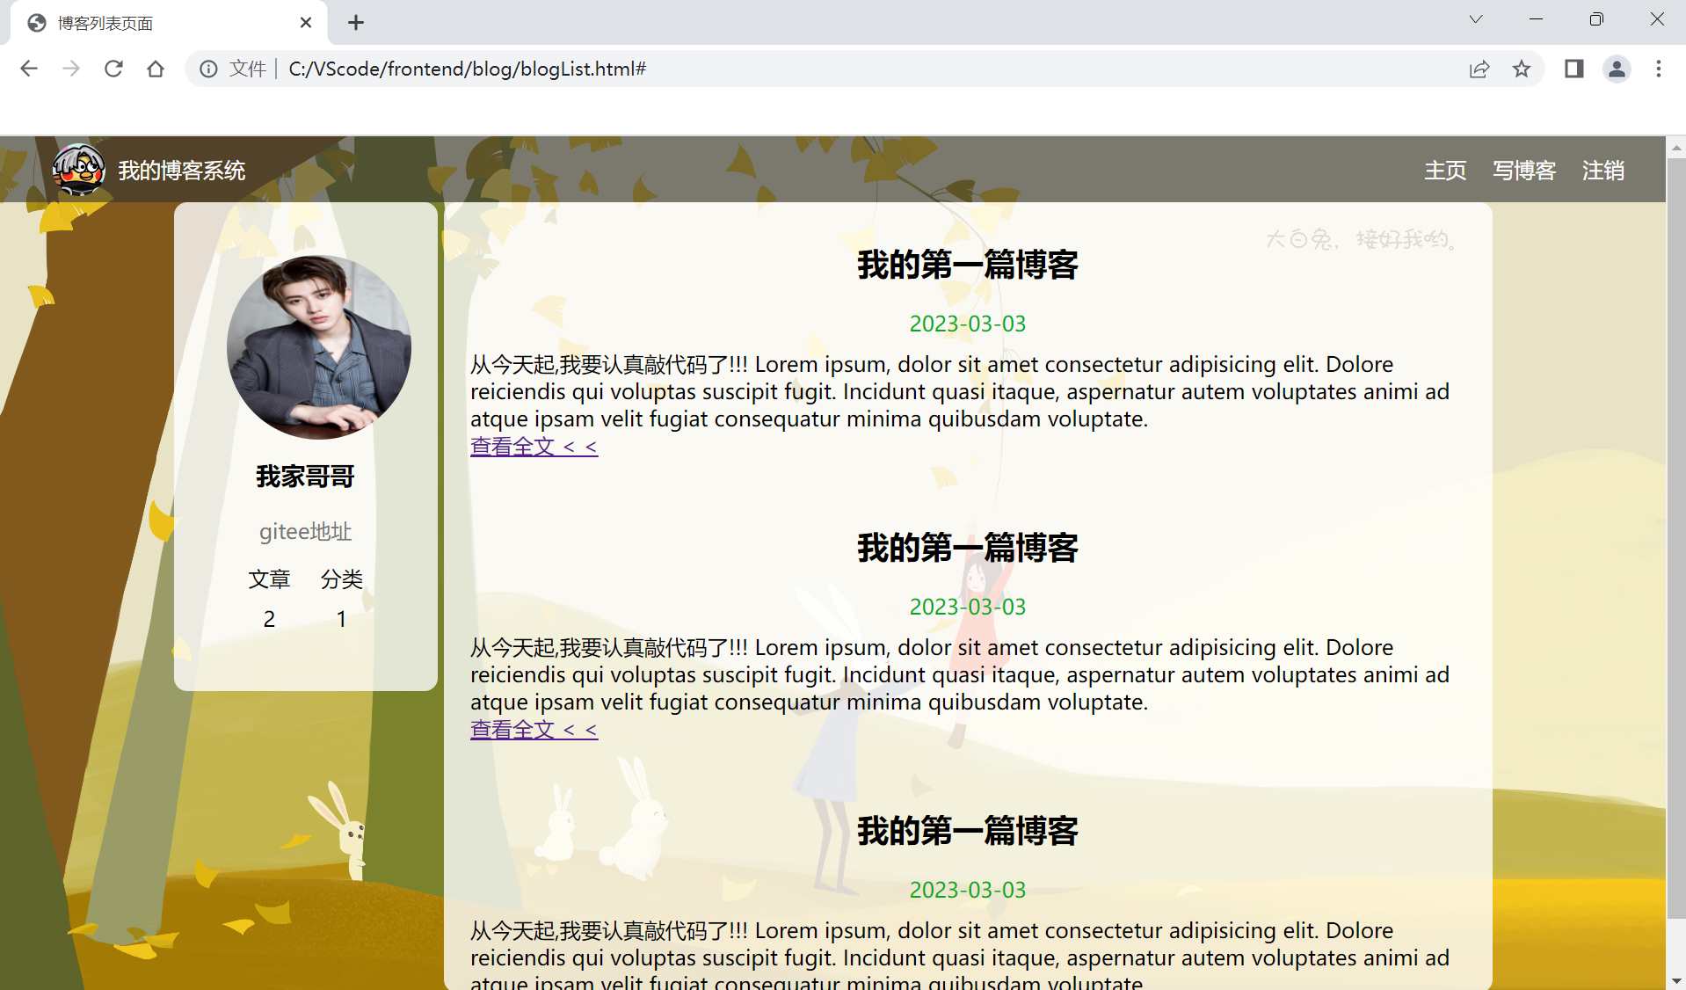Click the third 我的第一篇博客 title

(968, 831)
